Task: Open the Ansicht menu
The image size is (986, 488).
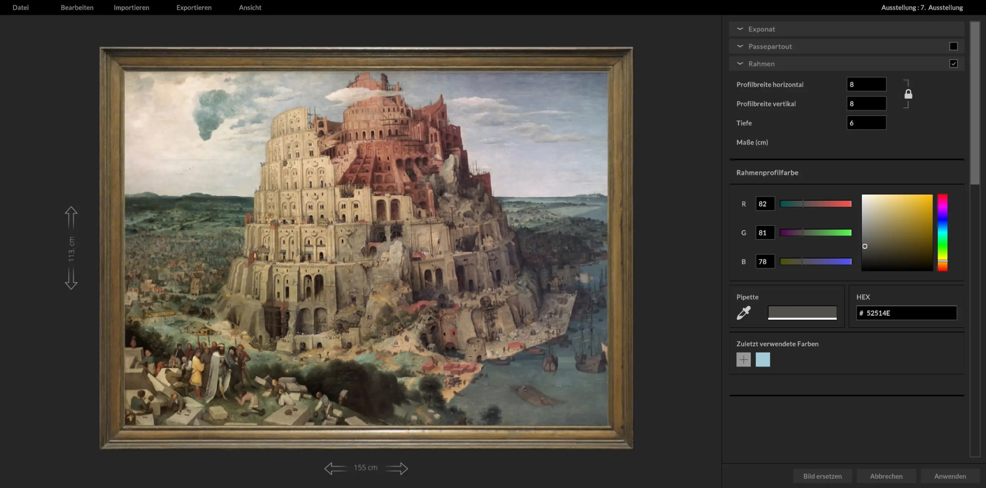Action: [x=250, y=8]
